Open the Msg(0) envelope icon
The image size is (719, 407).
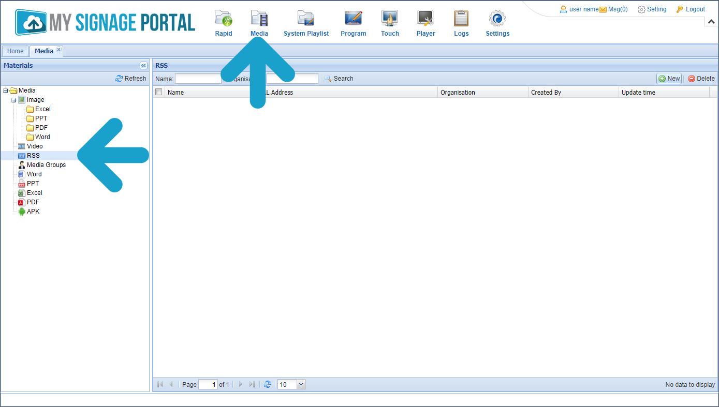click(x=603, y=9)
